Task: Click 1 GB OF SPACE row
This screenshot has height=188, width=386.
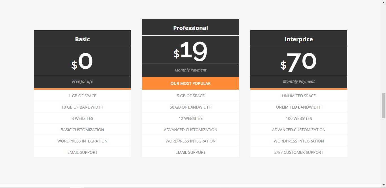Action: pyautogui.click(x=82, y=96)
